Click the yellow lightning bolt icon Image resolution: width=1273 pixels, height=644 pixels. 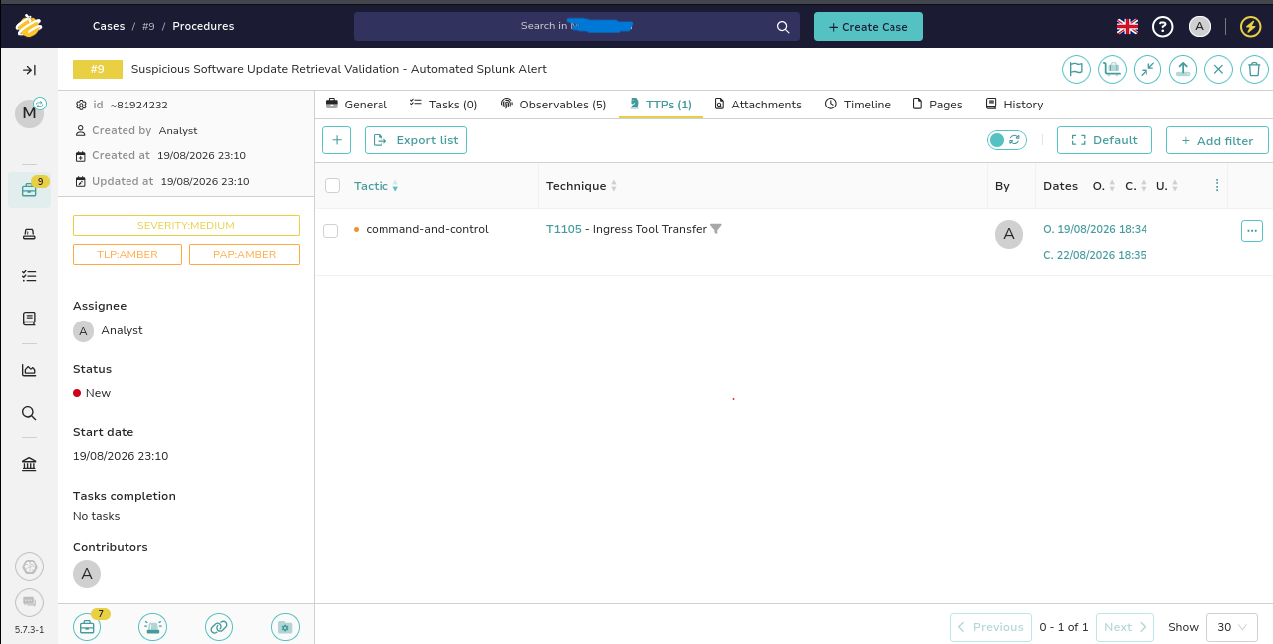(1250, 27)
